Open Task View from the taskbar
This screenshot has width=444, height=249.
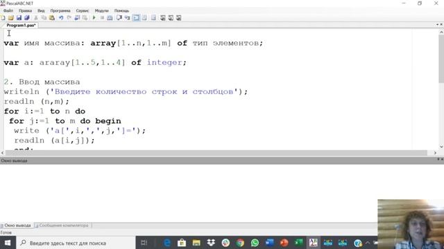click(x=144, y=243)
